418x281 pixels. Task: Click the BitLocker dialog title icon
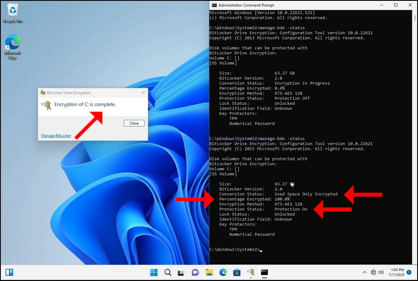tap(43, 92)
